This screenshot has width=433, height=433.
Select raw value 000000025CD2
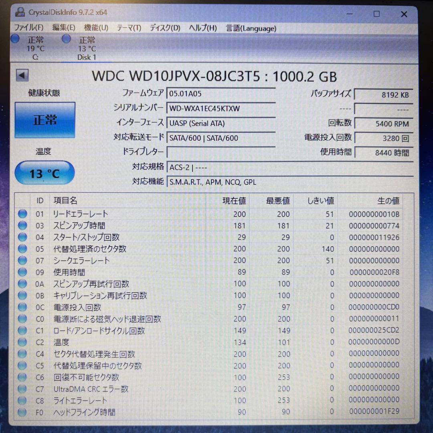point(374,330)
